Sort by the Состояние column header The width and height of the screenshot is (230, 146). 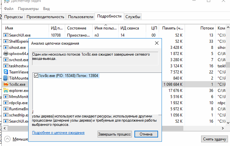(79, 28)
